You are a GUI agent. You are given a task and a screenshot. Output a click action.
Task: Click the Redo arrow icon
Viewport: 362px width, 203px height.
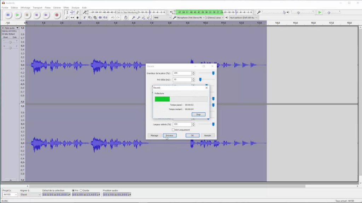tap(118, 18)
